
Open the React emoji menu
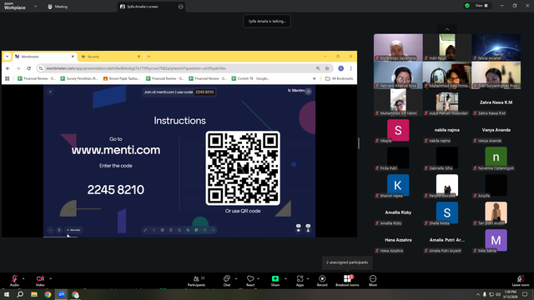tap(250, 281)
